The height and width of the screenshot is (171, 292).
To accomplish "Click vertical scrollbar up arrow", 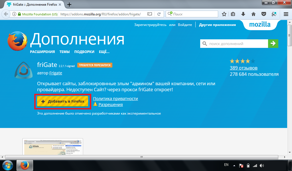I will click(x=290, y=22).
